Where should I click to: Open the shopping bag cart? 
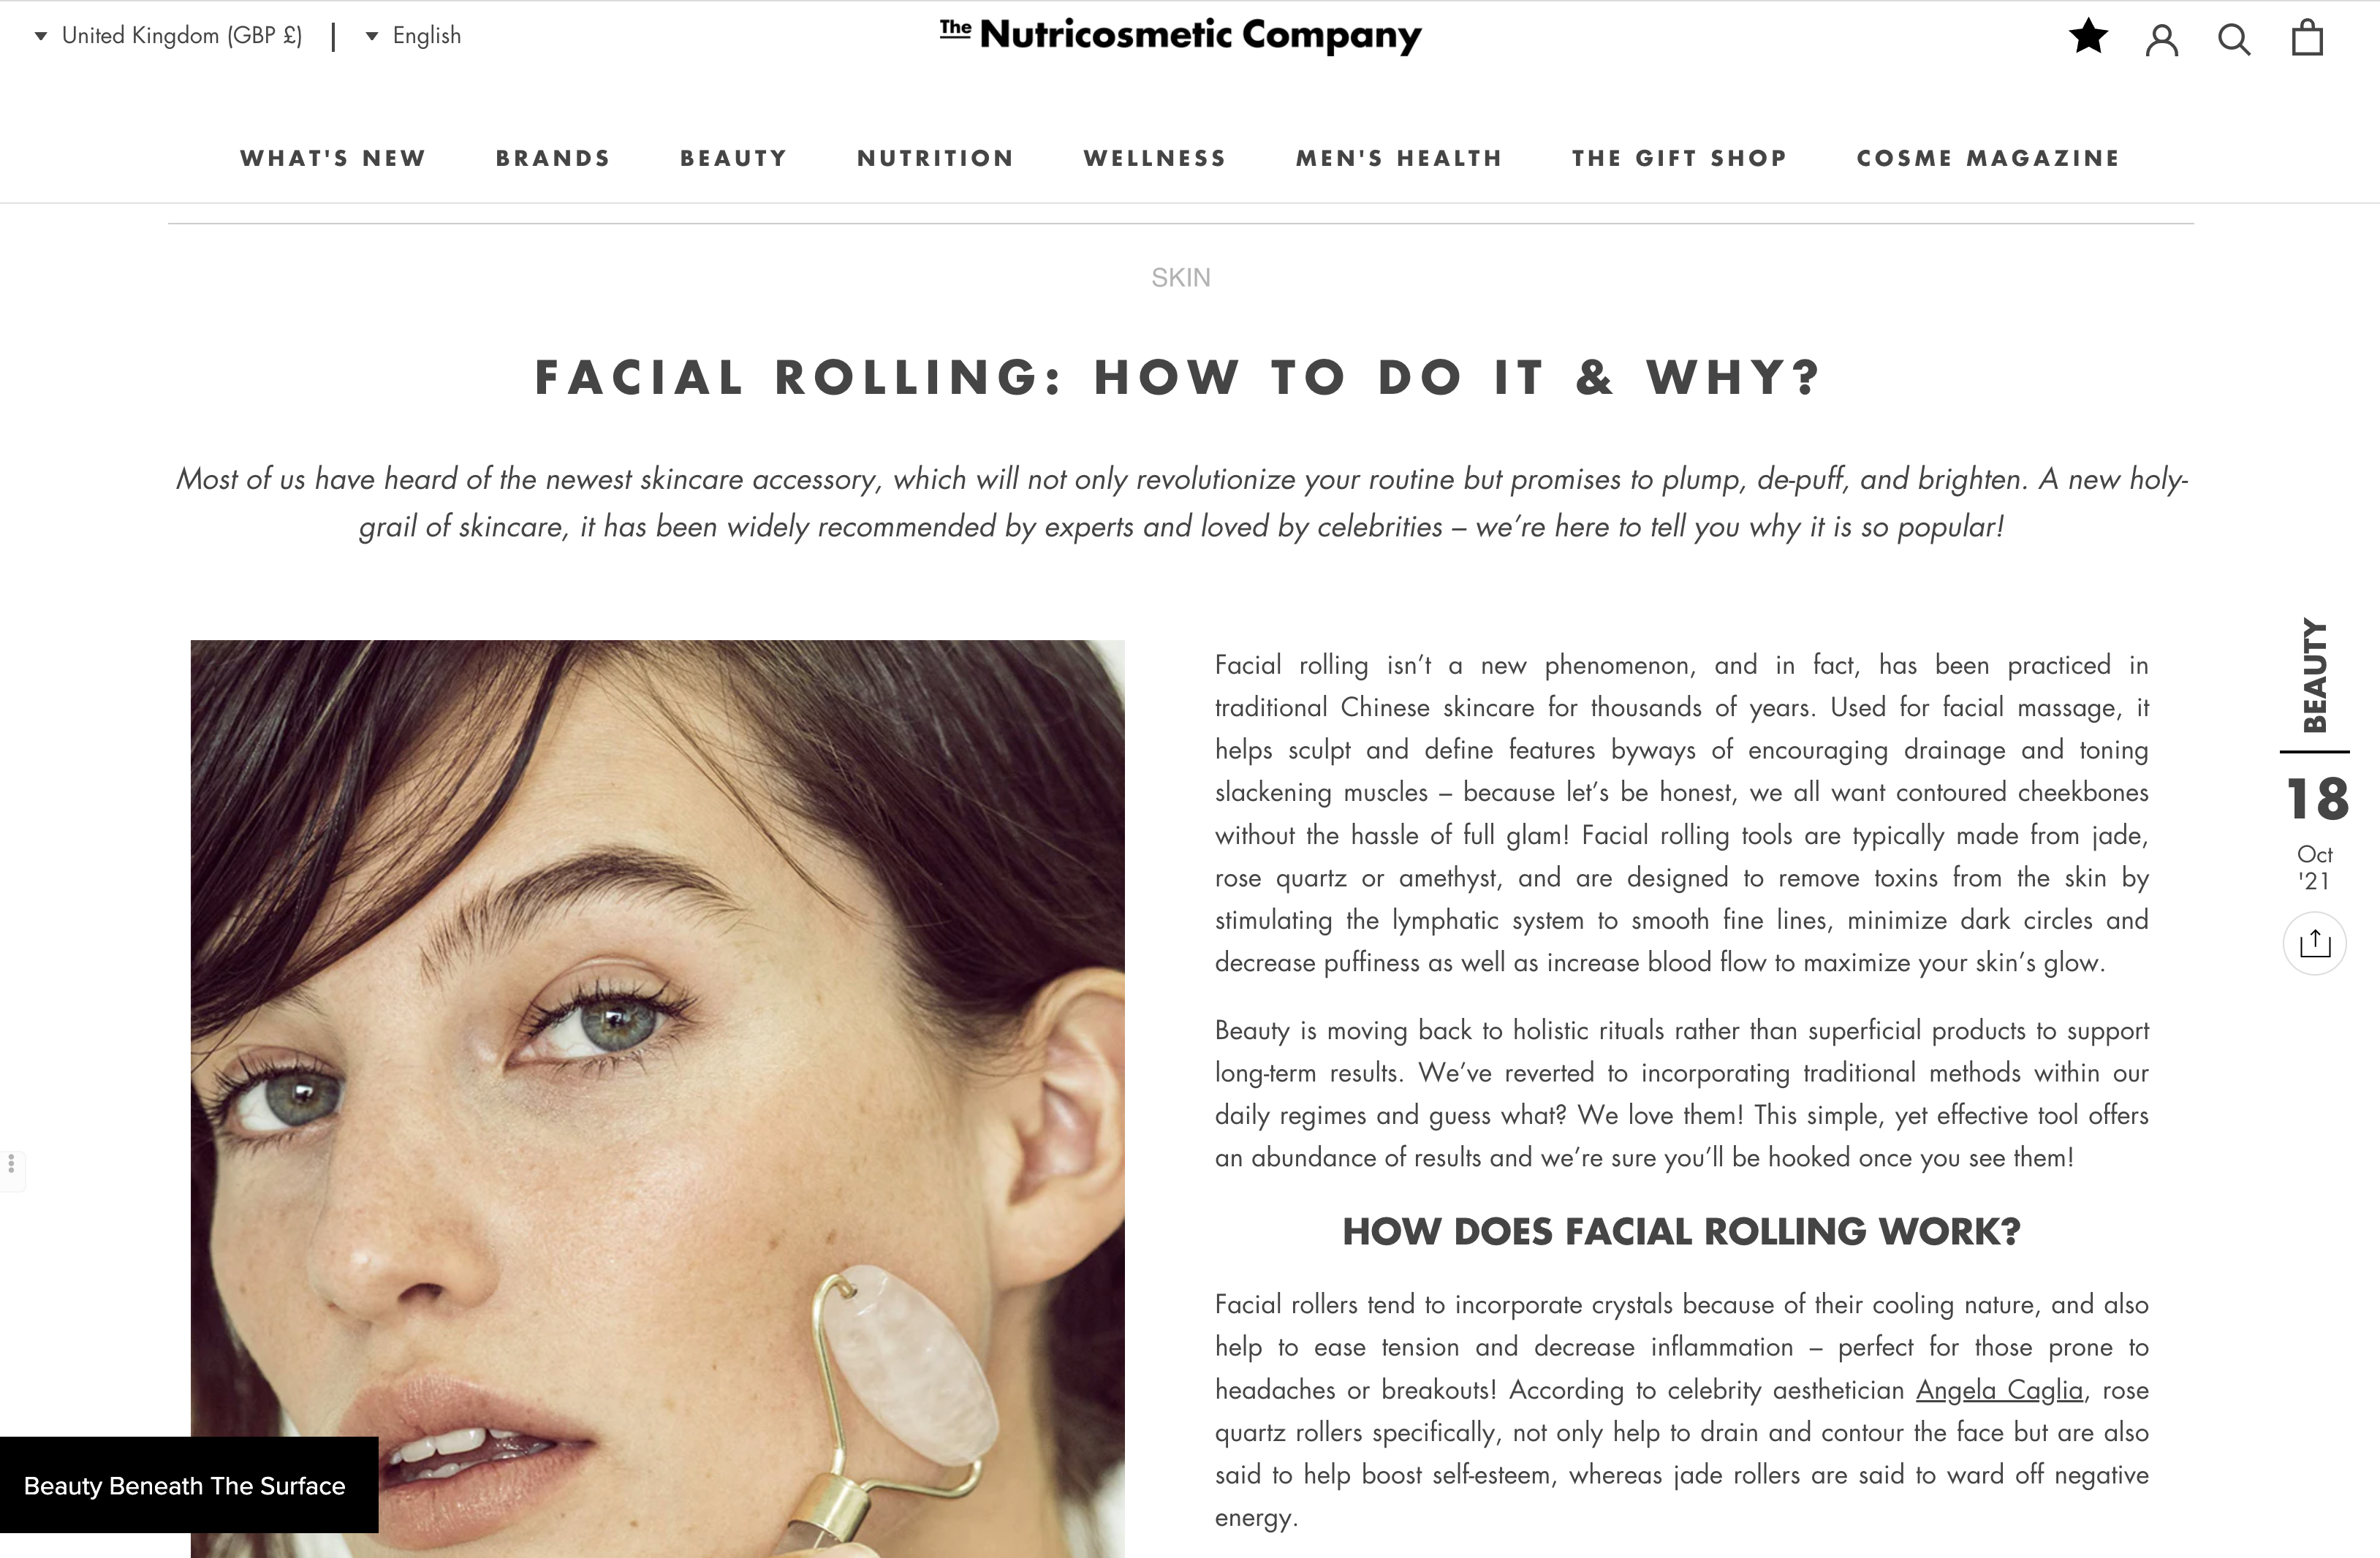(x=2307, y=38)
